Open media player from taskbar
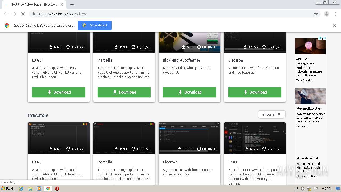The height and width of the screenshot is (192, 341). (x=39, y=189)
